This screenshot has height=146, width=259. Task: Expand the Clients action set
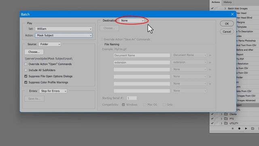point(221,114)
